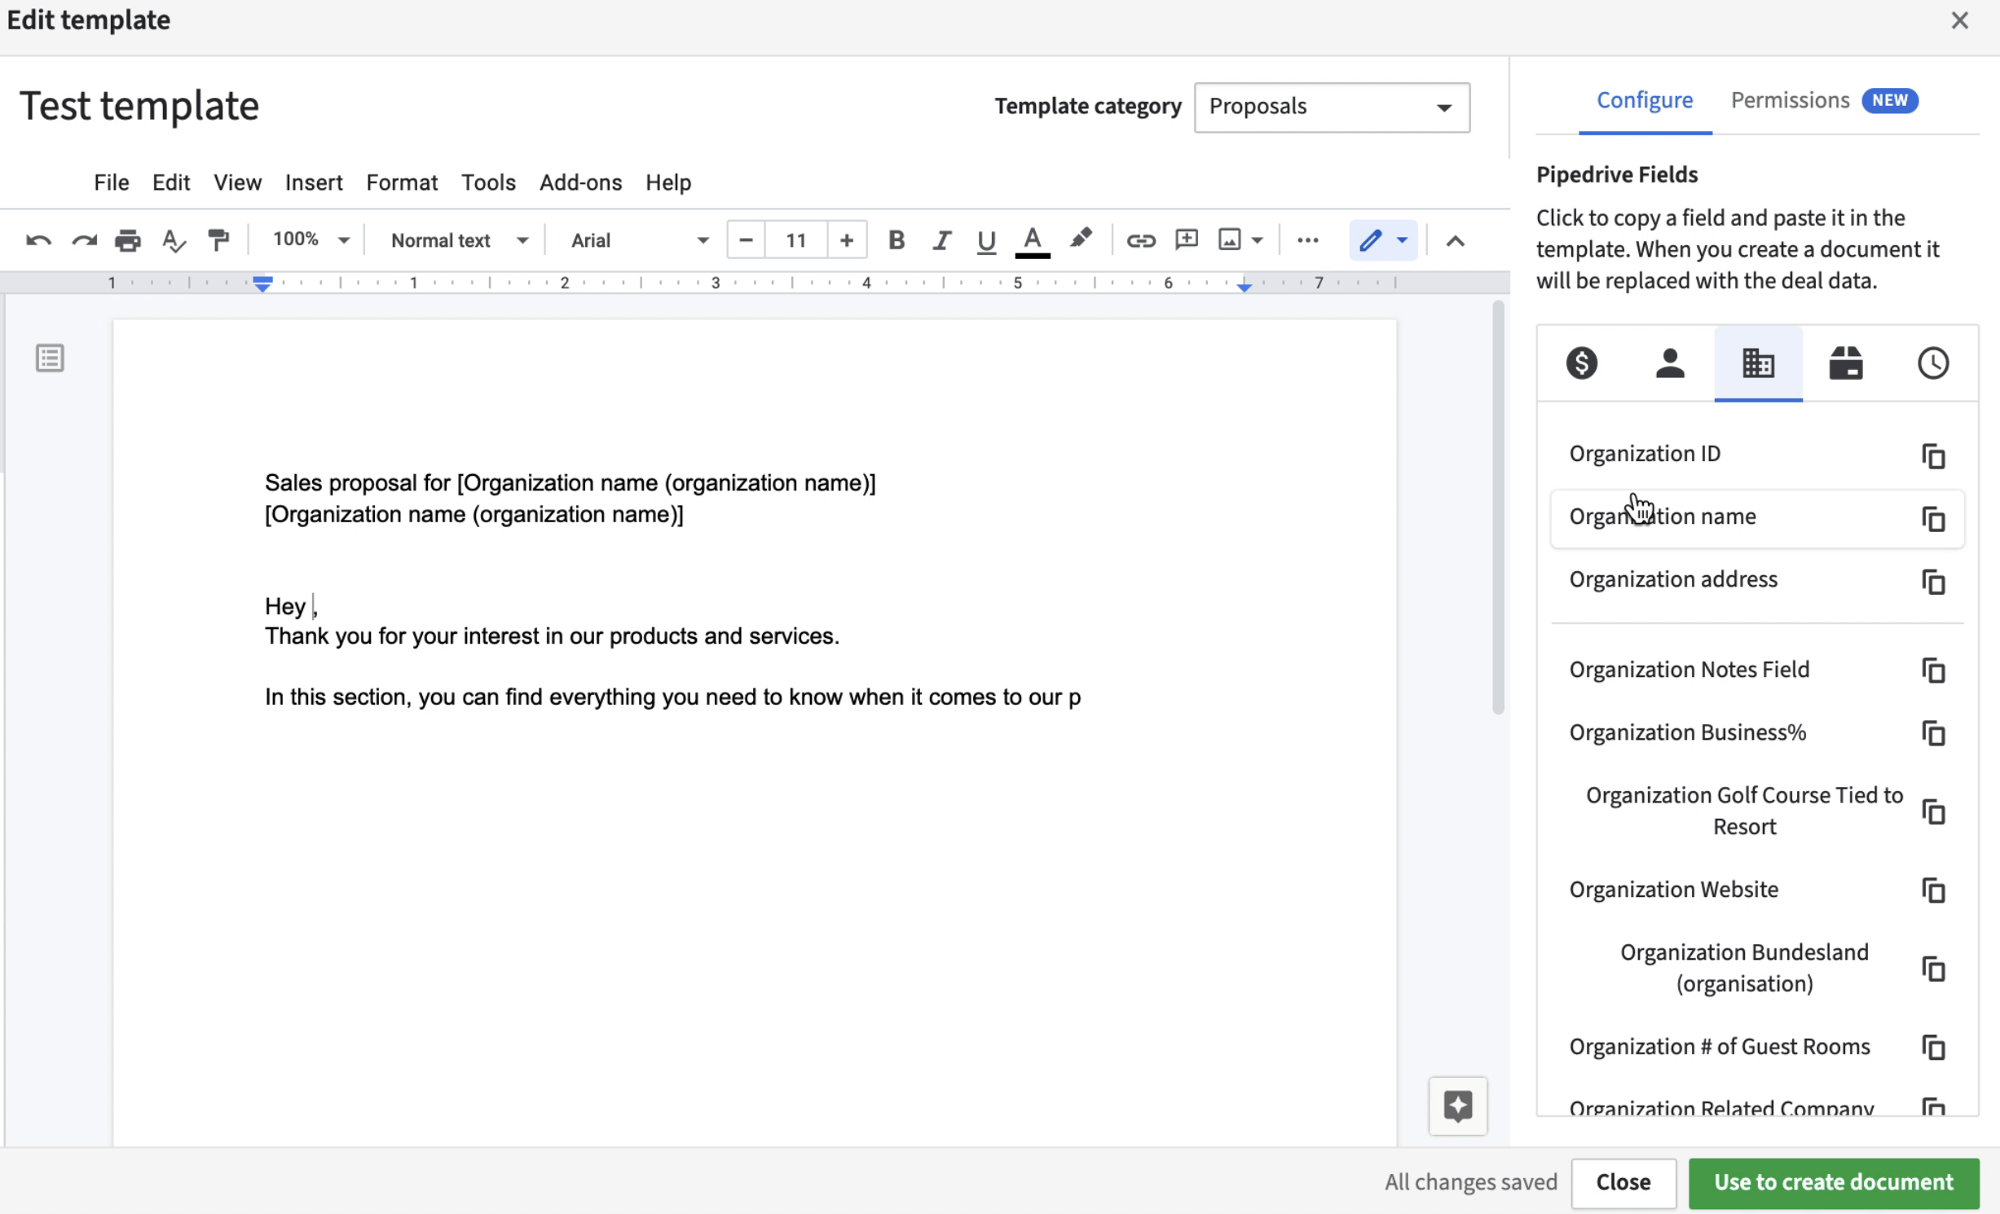Screen dimensions: 2000x1214
Task: Decrease font size with the minus button
Action: coord(746,240)
